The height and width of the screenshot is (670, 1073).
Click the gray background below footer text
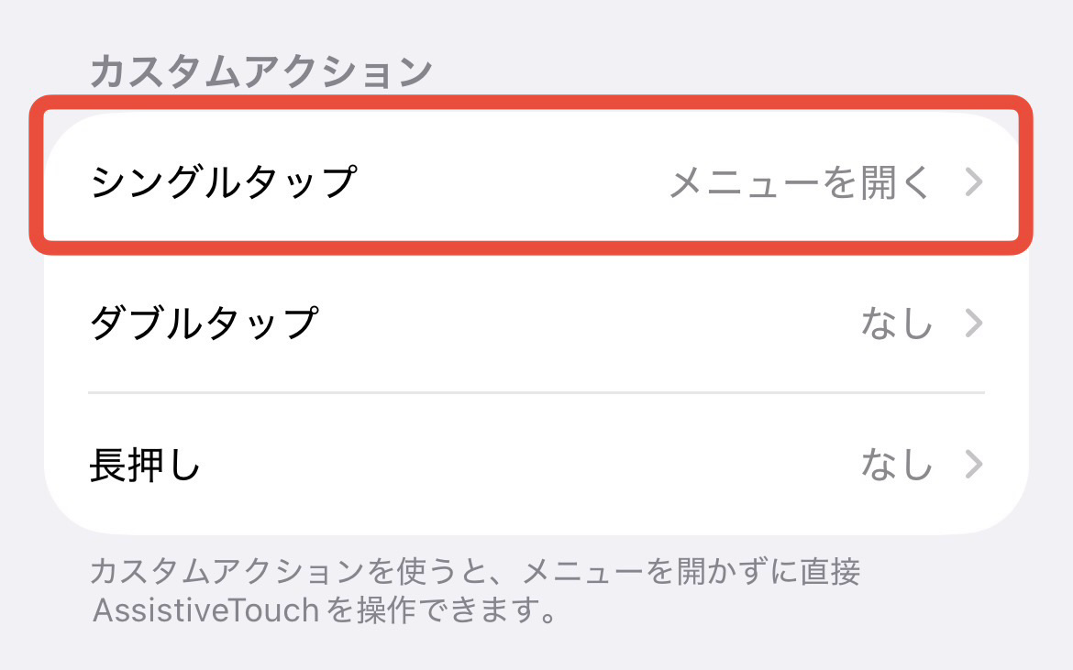(x=536, y=653)
